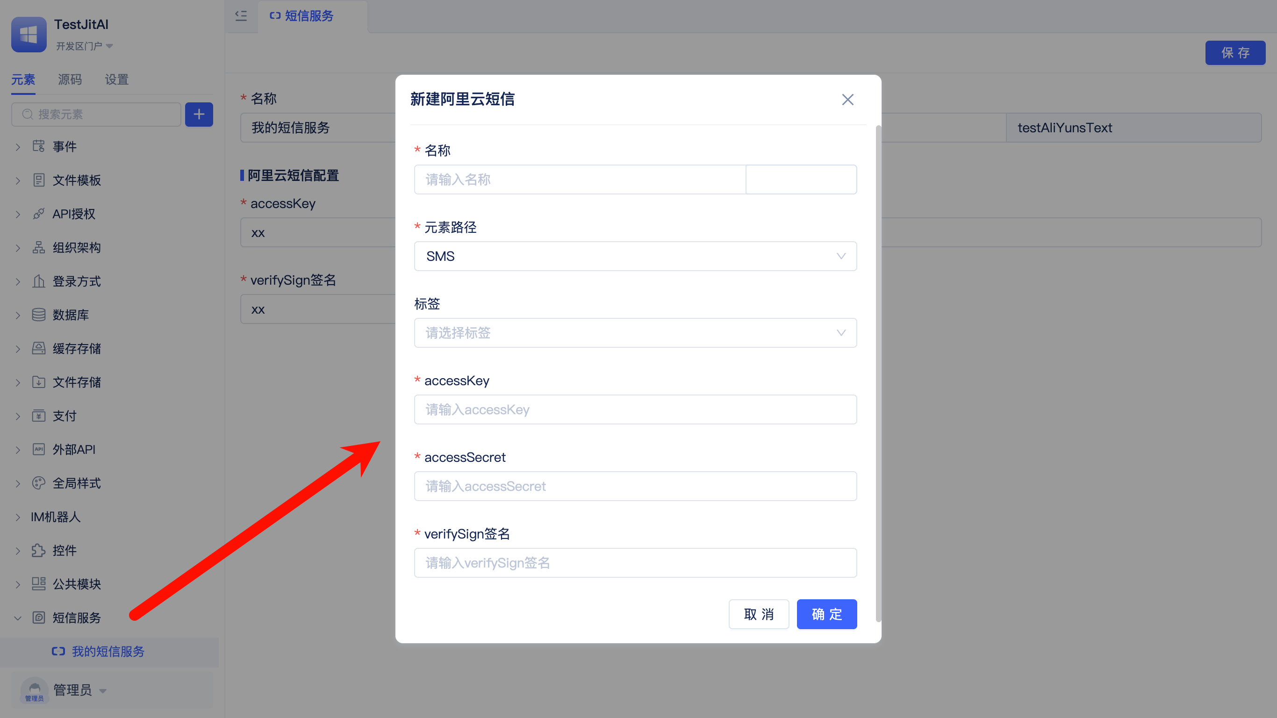Click the 请输入accessSecret input field
The image size is (1277, 718).
(636, 487)
